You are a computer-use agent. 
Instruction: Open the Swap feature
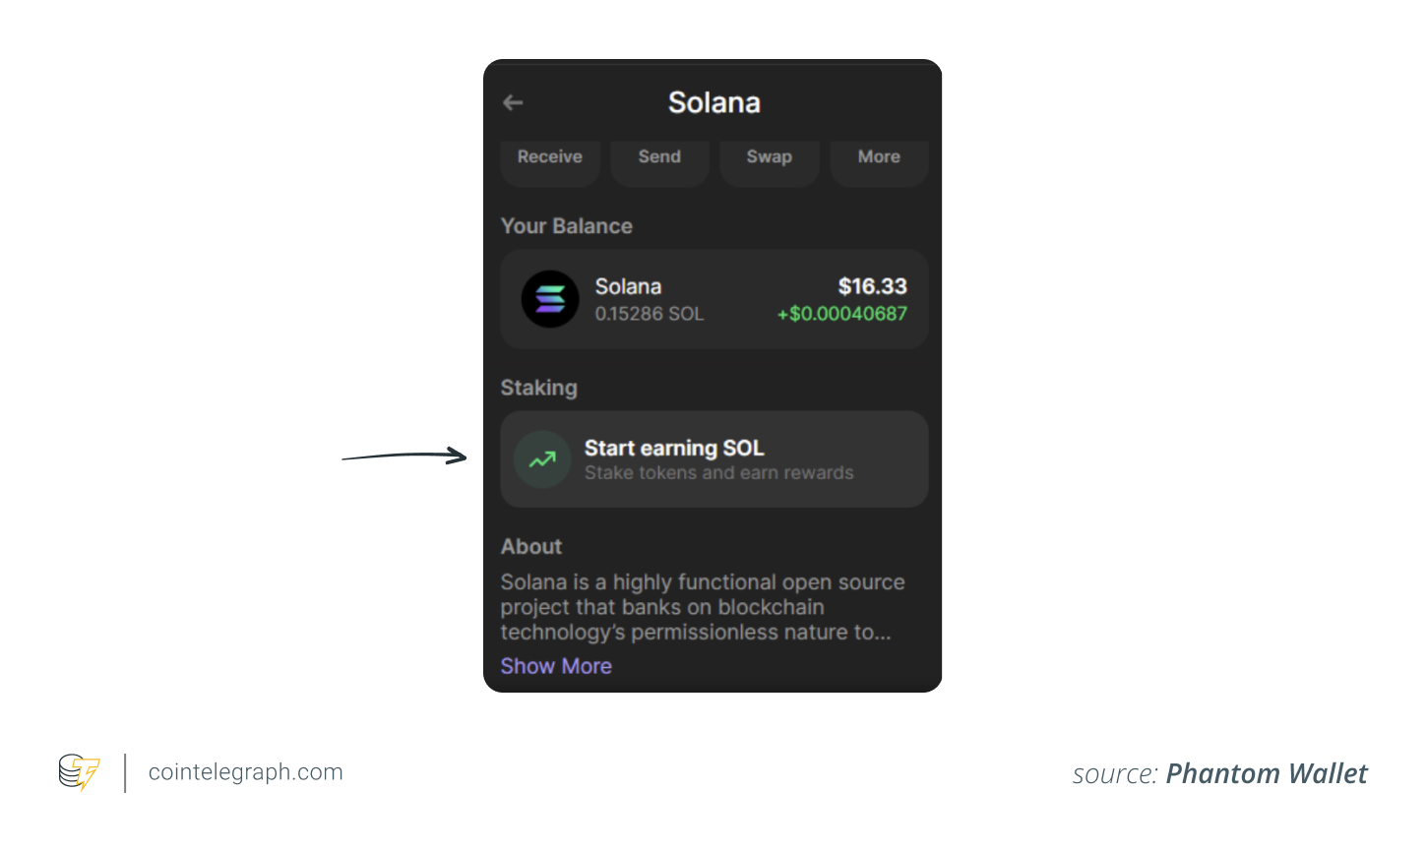click(769, 156)
